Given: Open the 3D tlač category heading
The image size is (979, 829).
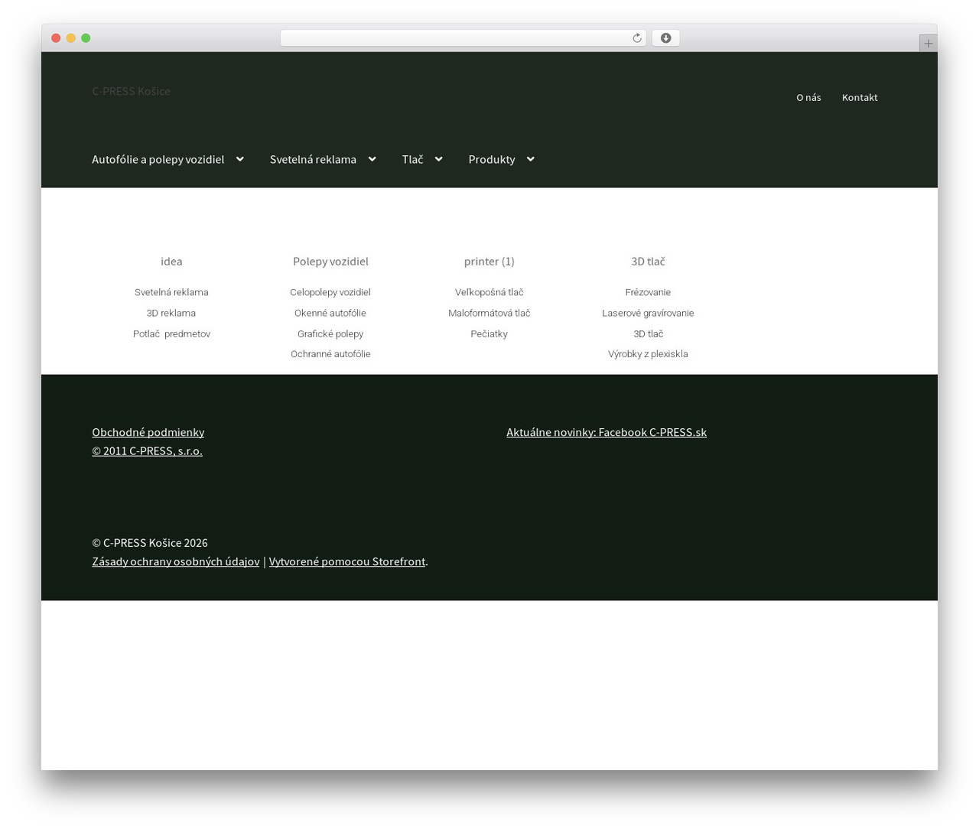Looking at the screenshot, I should [648, 262].
